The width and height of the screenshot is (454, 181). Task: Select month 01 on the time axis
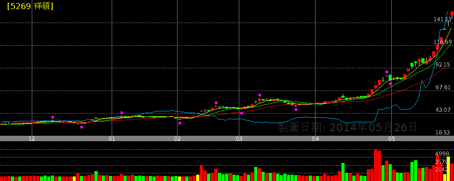pyautogui.click(x=112, y=139)
